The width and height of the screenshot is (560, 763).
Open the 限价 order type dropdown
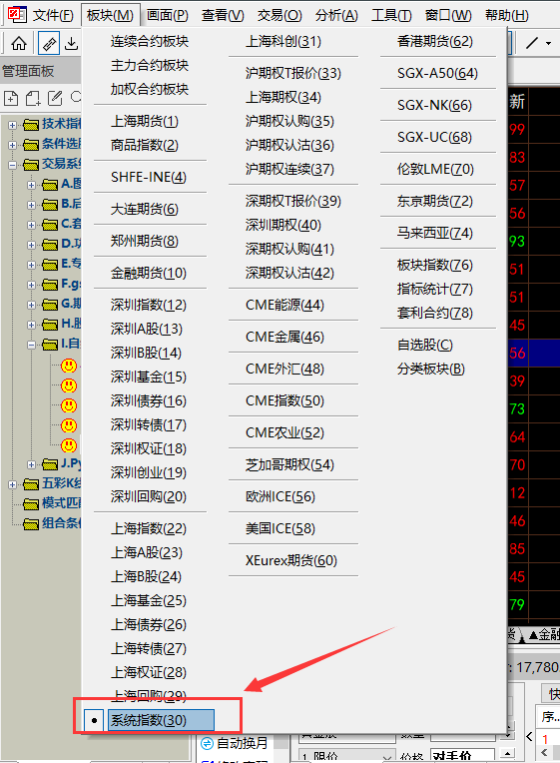(x=387, y=757)
